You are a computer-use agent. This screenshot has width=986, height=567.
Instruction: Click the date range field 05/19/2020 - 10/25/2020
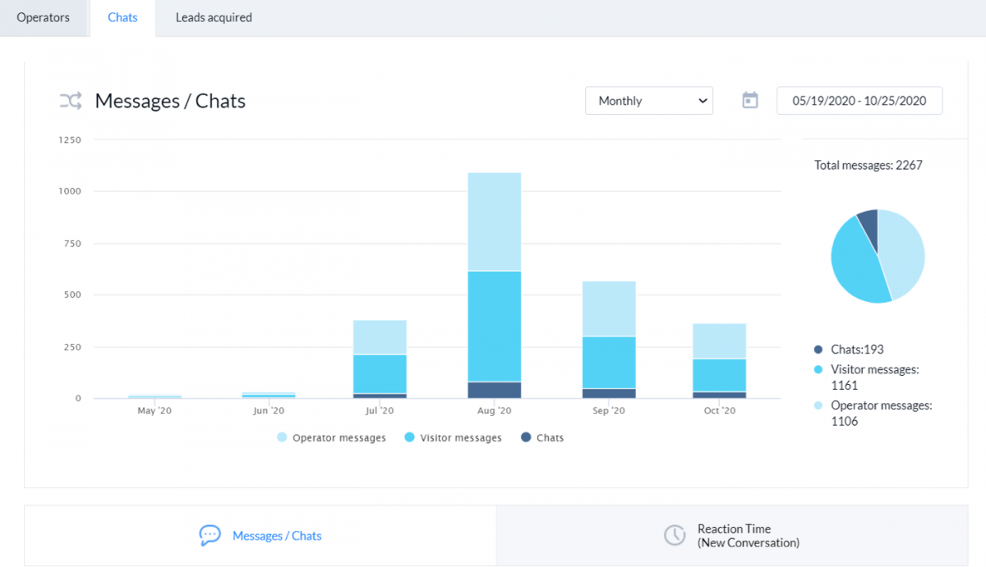pyautogui.click(x=859, y=101)
